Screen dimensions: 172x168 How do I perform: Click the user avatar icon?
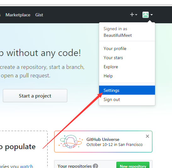(146, 15)
